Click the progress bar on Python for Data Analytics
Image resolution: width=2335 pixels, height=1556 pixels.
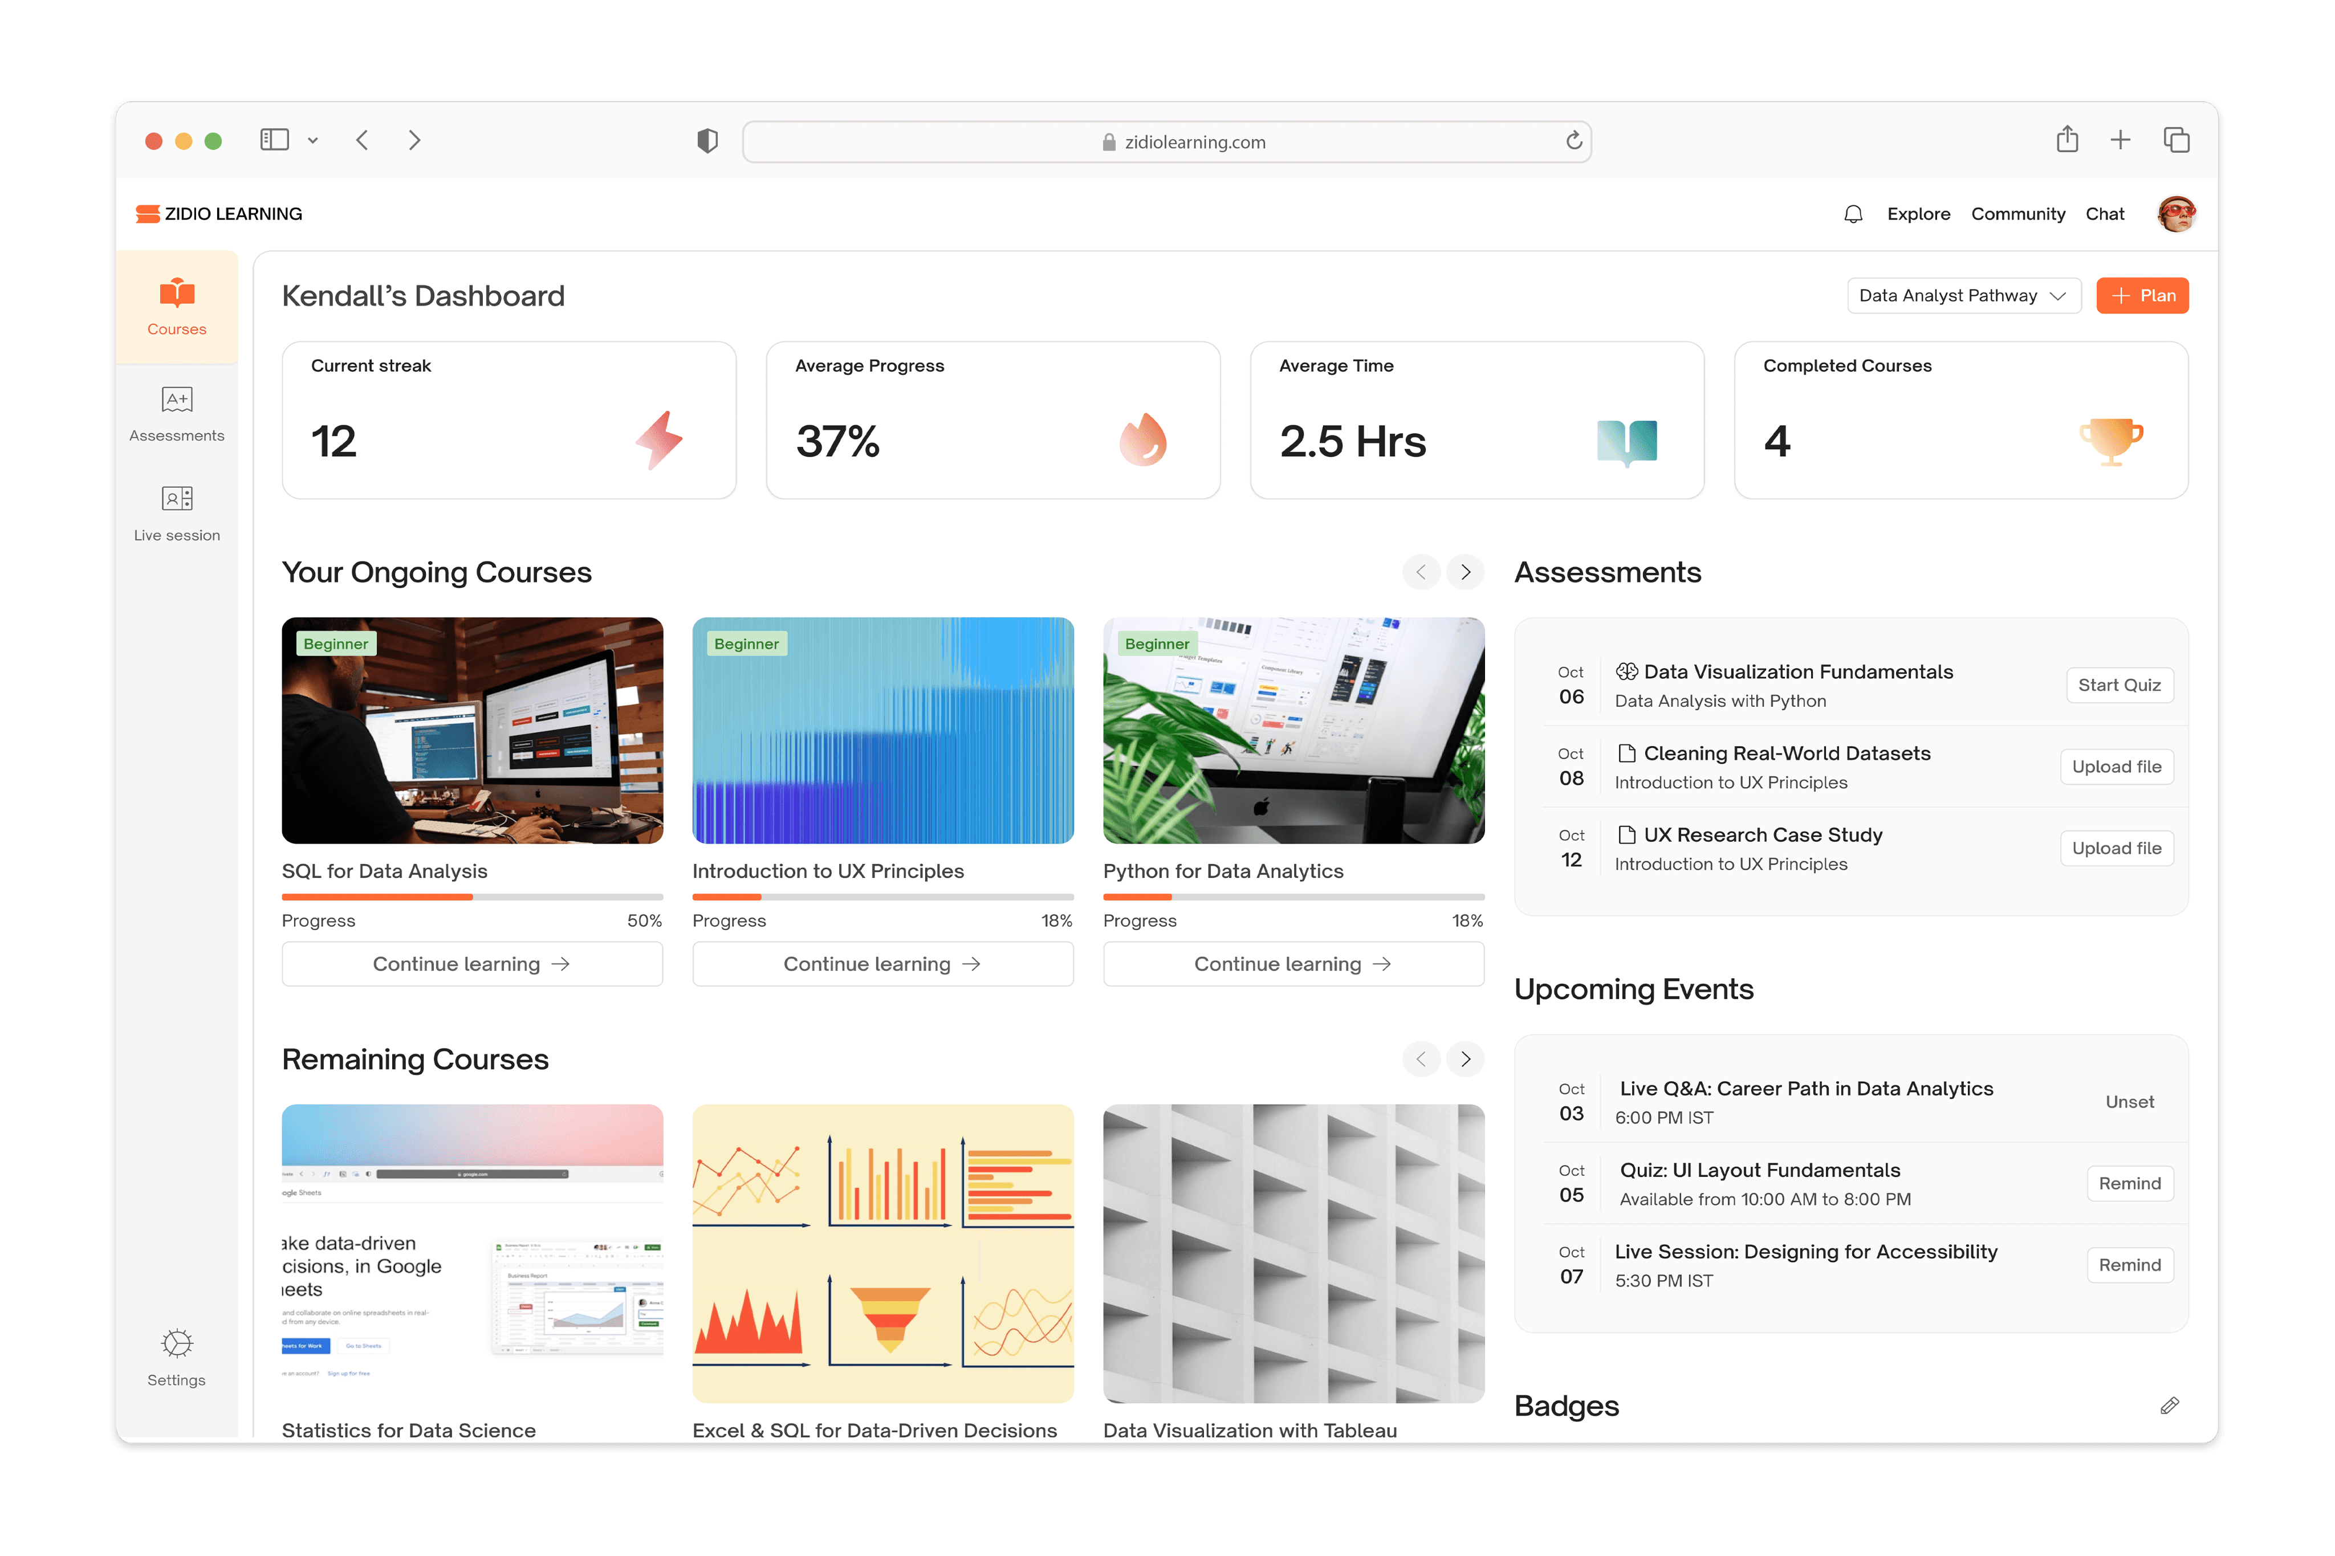[x=1293, y=896]
